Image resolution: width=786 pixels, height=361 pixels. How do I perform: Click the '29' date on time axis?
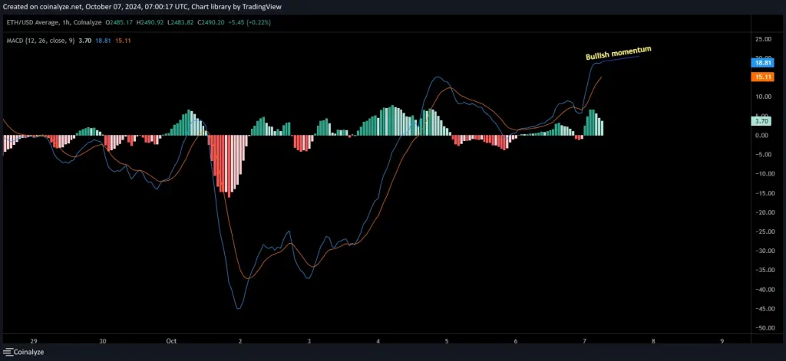pos(33,340)
